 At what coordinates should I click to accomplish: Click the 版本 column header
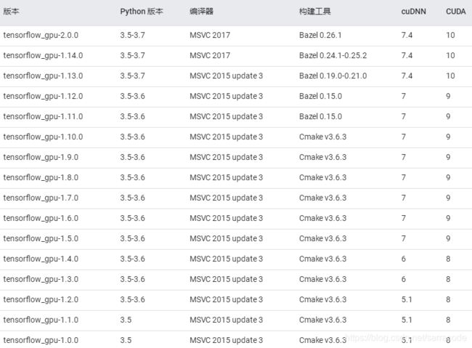coord(11,12)
